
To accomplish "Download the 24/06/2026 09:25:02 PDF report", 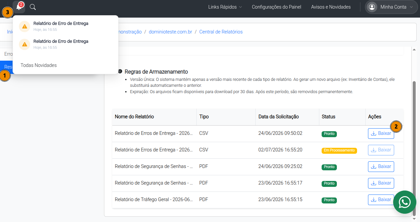I will pos(381,167).
